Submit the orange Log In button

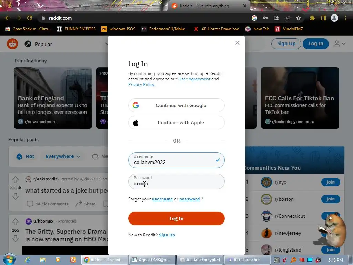(176, 218)
